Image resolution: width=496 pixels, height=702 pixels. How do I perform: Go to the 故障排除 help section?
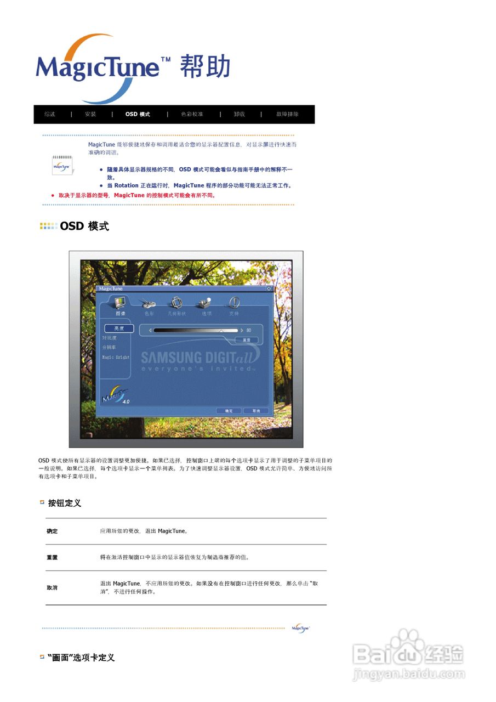(287, 114)
